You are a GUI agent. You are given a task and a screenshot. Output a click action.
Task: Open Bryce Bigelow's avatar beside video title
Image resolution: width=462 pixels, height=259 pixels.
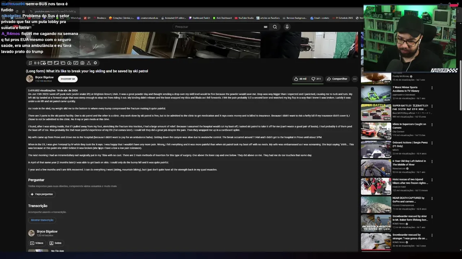(30, 79)
